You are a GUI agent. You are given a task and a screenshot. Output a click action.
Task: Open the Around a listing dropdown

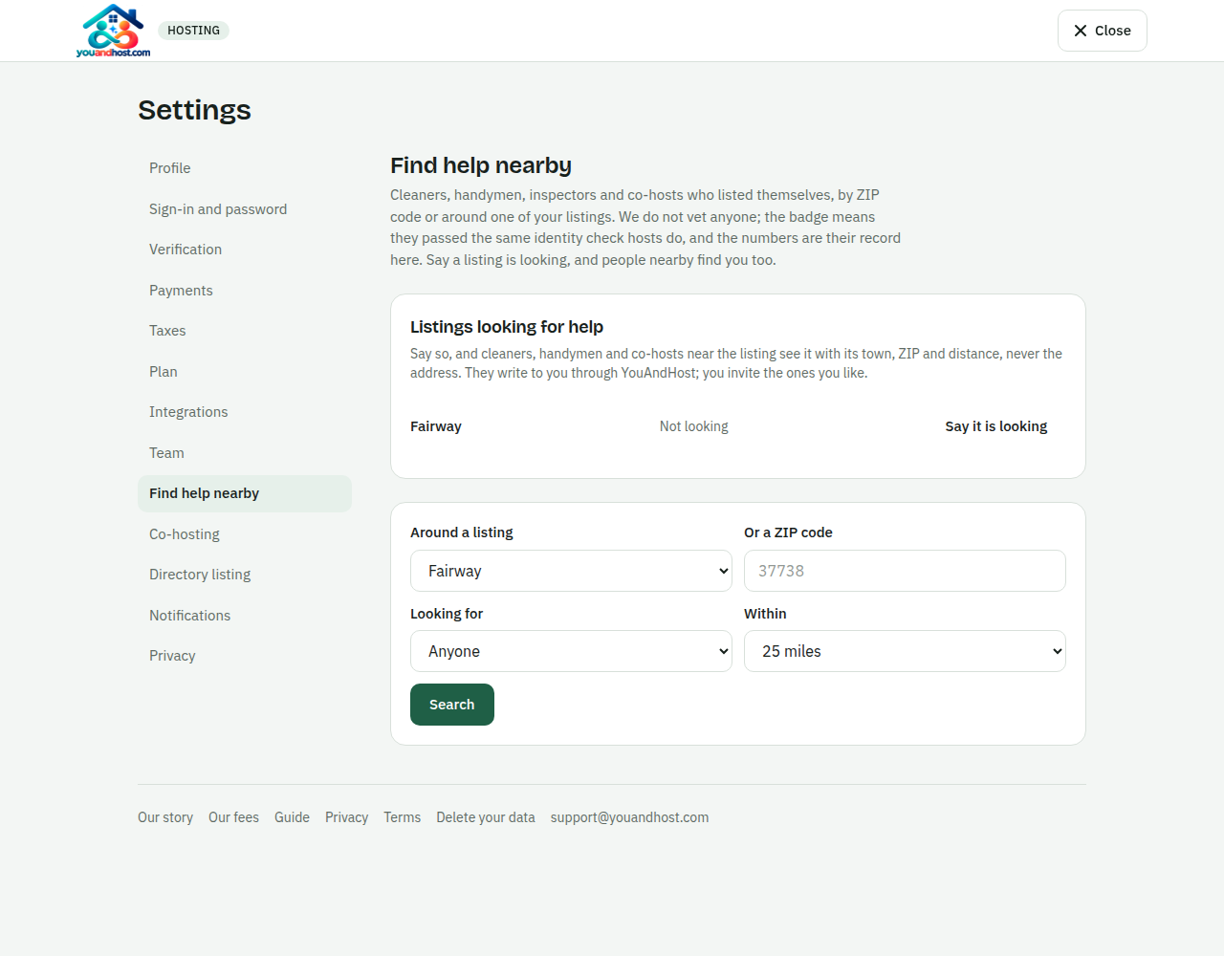point(571,571)
